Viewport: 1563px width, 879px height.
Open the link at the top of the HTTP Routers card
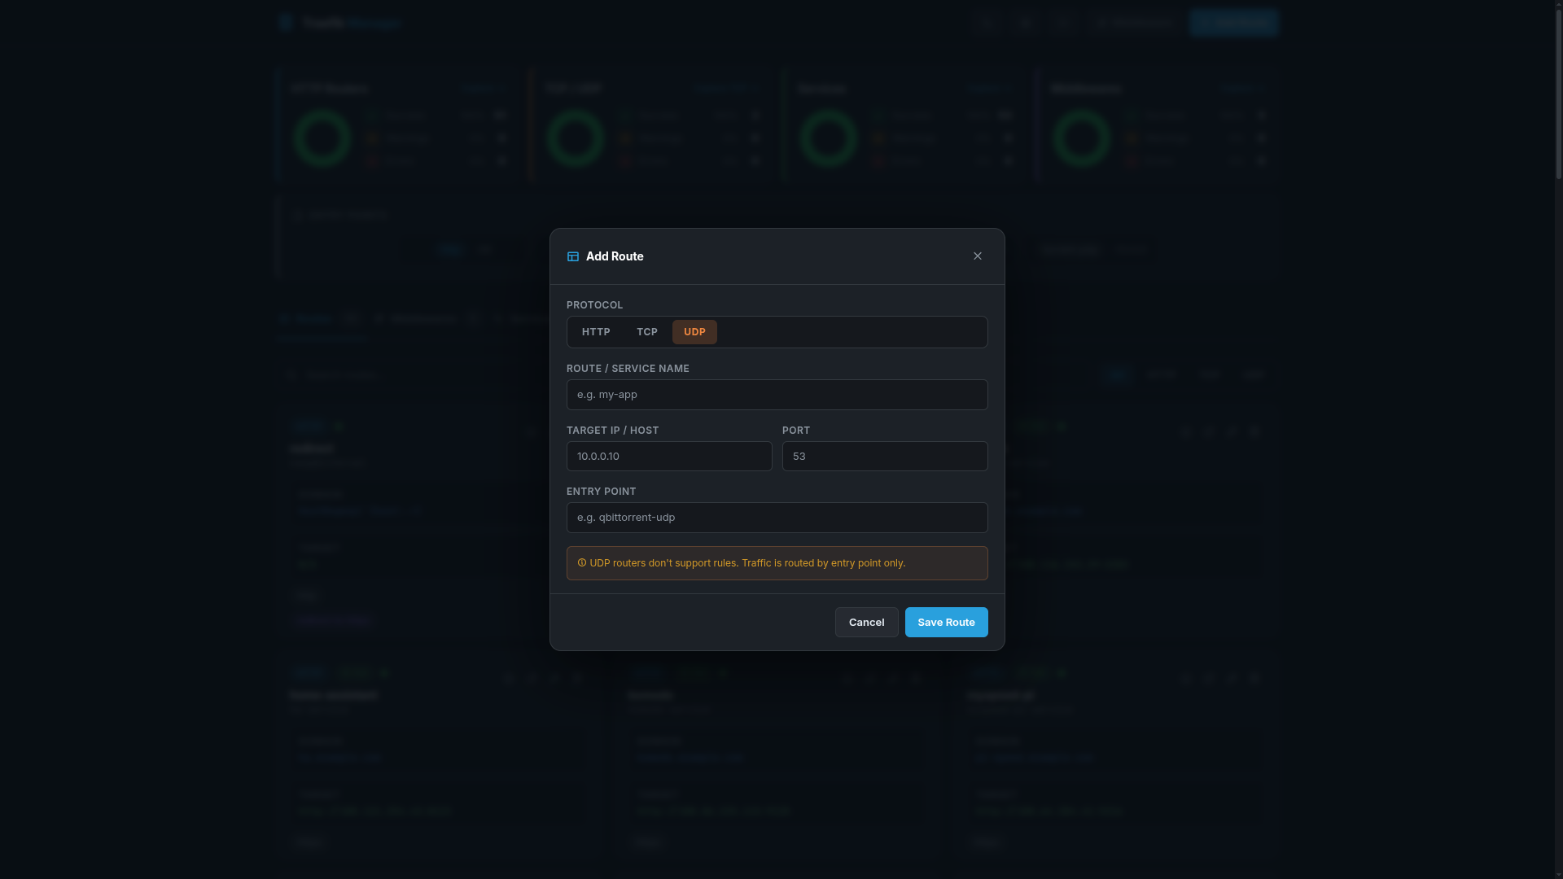482,88
